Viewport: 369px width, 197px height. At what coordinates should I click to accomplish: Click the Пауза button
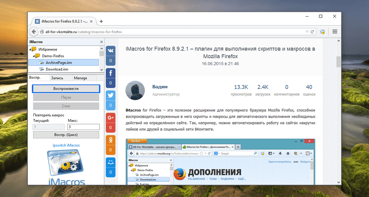pyautogui.click(x=66, y=97)
